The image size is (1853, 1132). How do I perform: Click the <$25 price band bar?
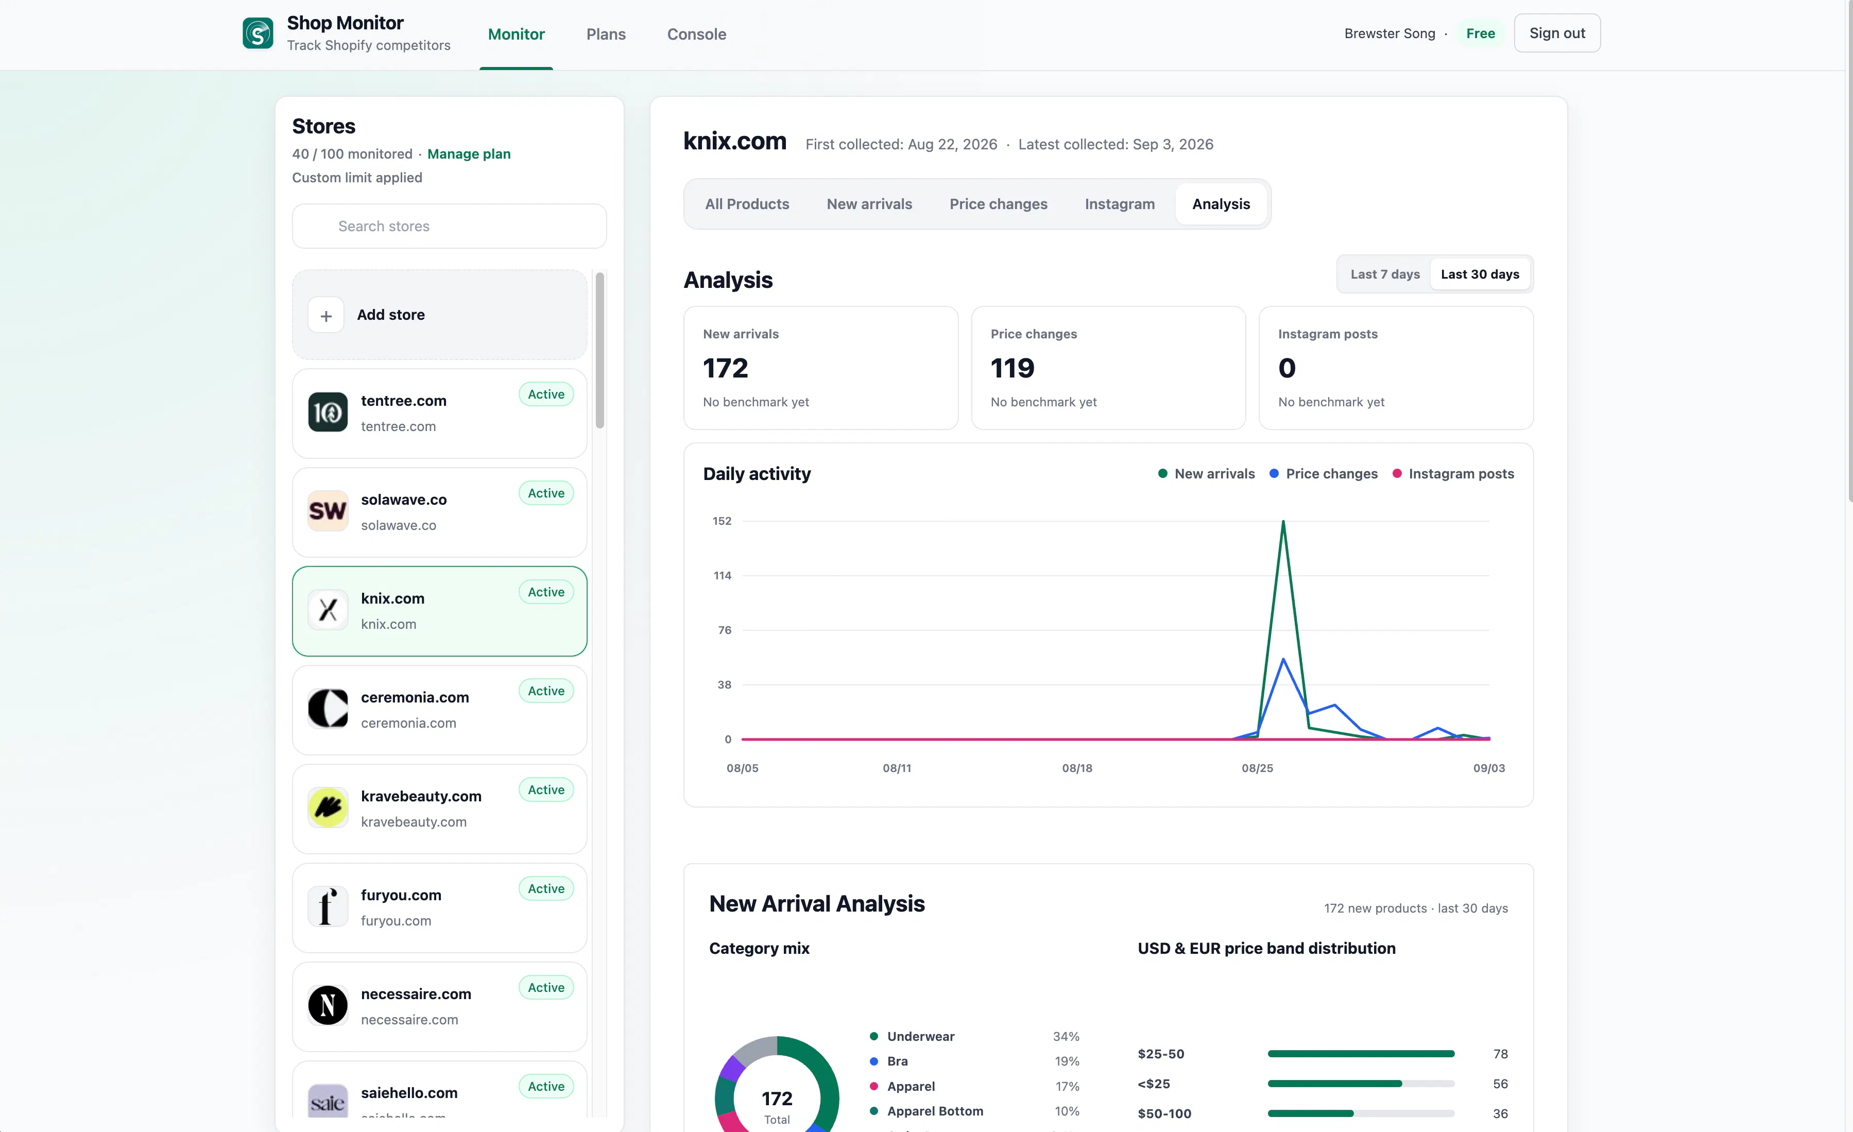point(1361,1085)
